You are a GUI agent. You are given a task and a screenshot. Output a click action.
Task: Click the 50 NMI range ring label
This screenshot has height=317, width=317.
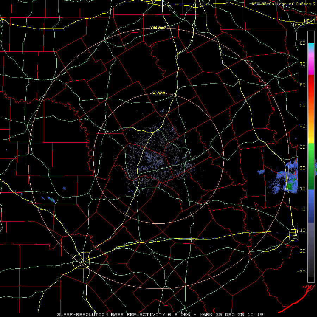158,93
